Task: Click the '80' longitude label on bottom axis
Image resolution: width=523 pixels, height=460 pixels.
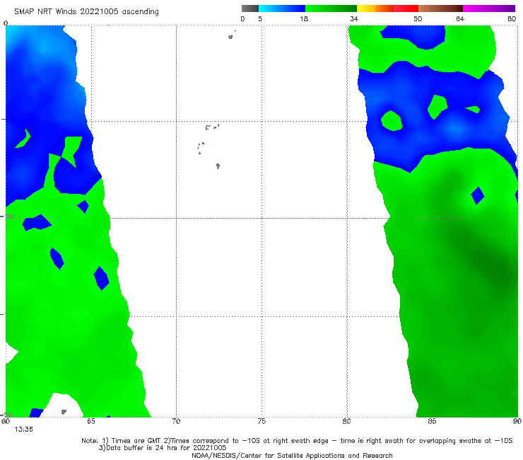Action: (x=346, y=421)
